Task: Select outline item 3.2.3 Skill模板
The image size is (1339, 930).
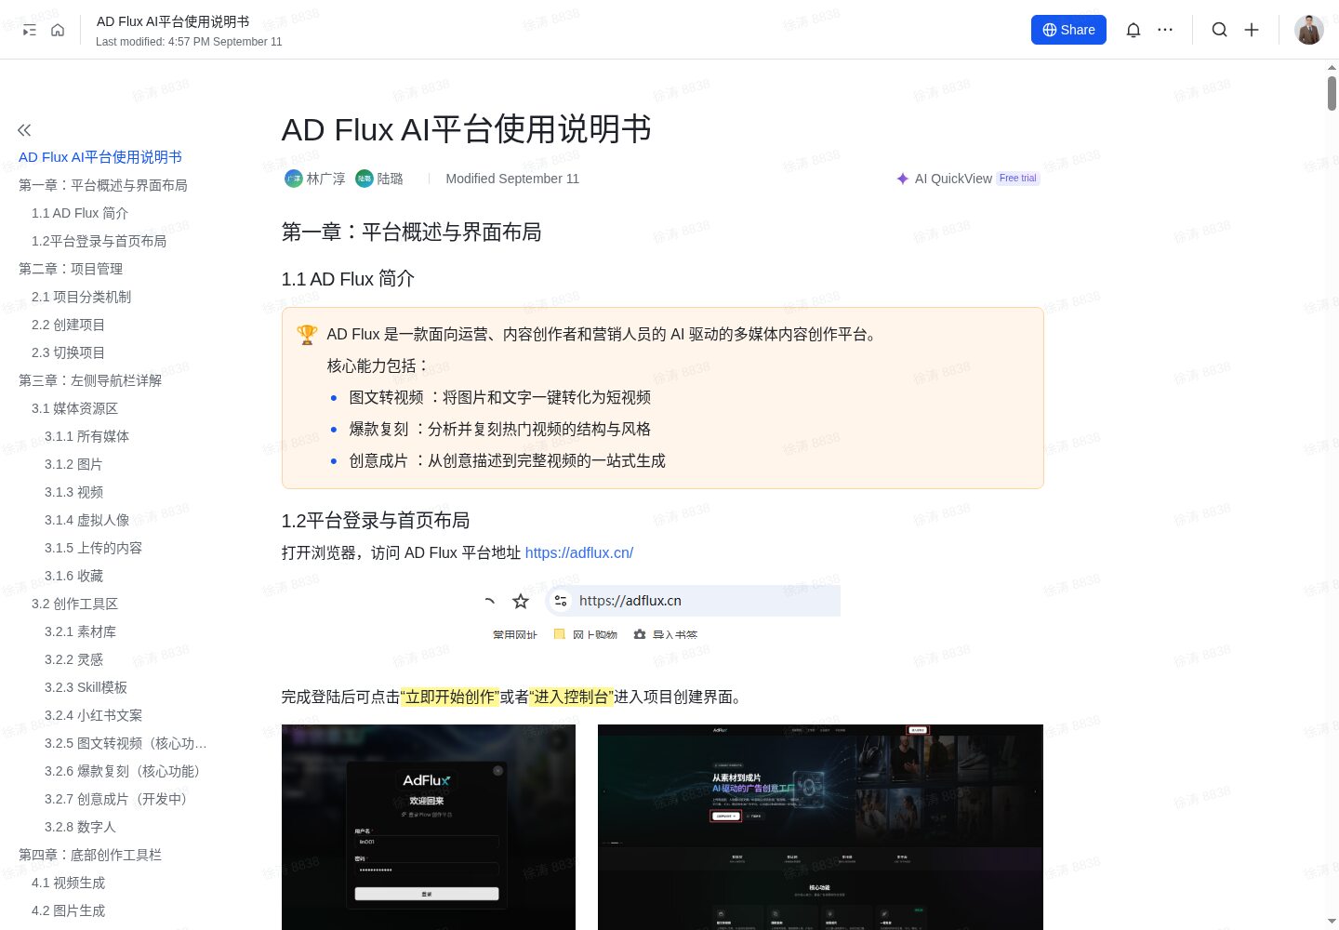Action: pyautogui.click(x=86, y=687)
